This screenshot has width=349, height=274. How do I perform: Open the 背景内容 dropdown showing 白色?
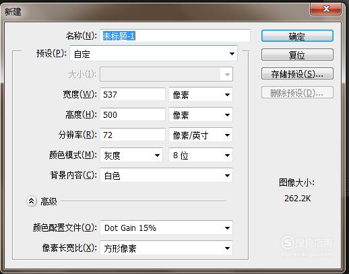click(166, 175)
